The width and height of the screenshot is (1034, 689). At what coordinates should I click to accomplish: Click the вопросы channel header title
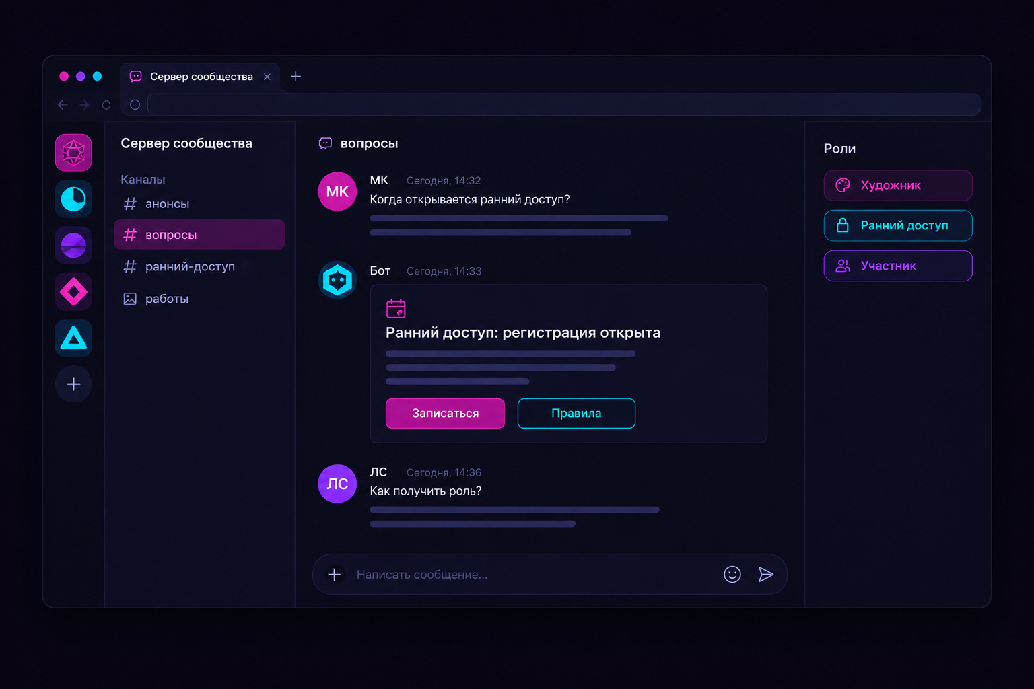click(369, 143)
